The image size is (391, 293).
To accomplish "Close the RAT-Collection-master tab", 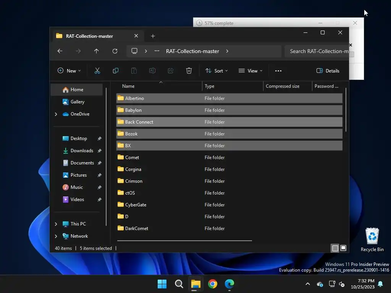I will click(136, 36).
